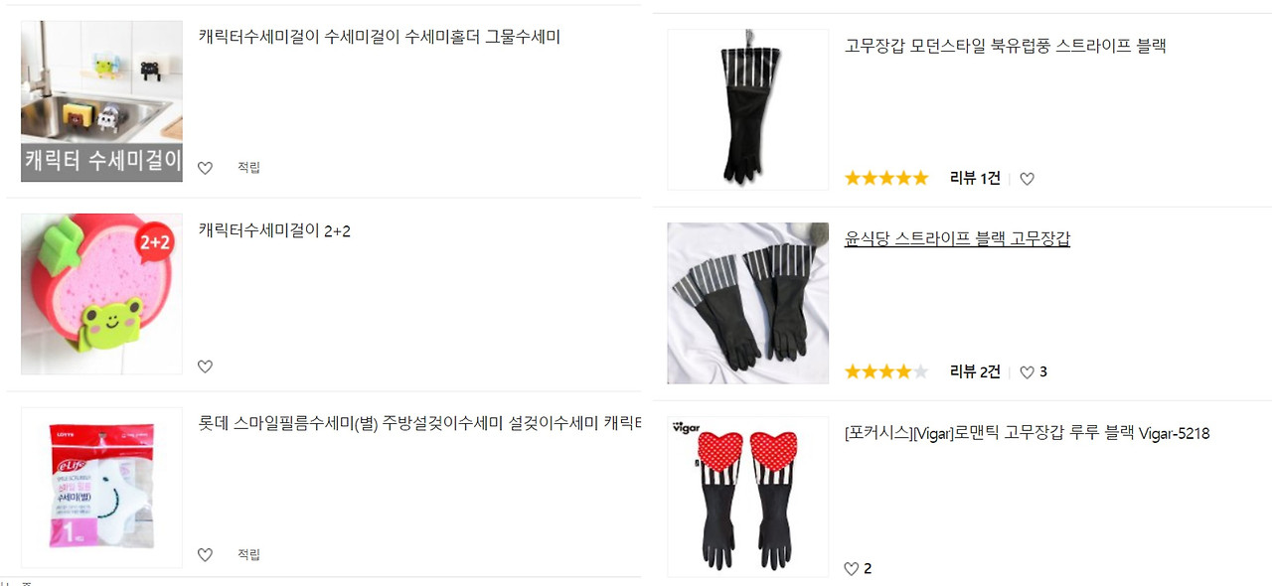Like the 캐릭터수세미걸이 수세미홀더 product with heart icon
This screenshot has height=586, width=1272.
click(205, 168)
